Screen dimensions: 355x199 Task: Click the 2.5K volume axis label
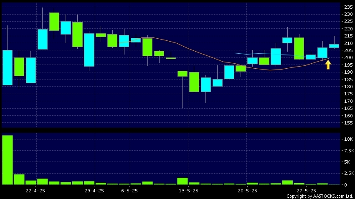coord(349,173)
